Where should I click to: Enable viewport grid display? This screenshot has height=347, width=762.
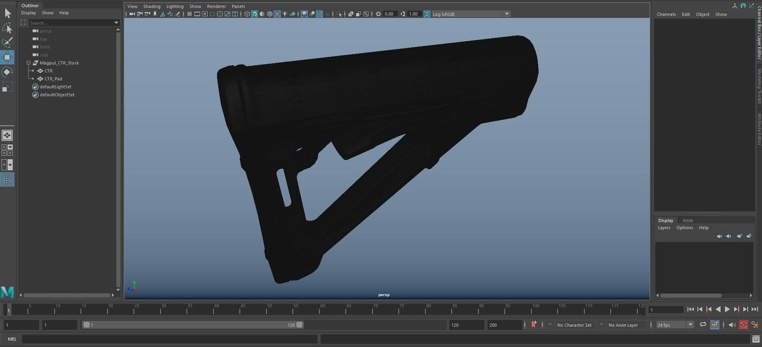point(189,14)
